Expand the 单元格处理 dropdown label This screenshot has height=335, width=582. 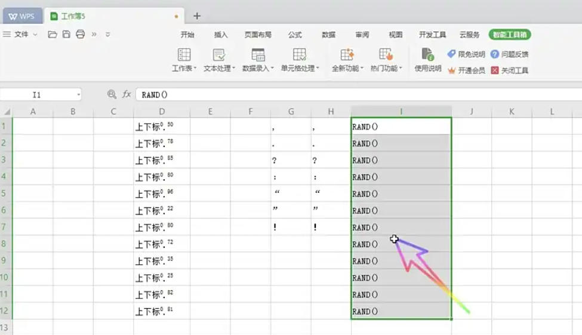point(300,68)
